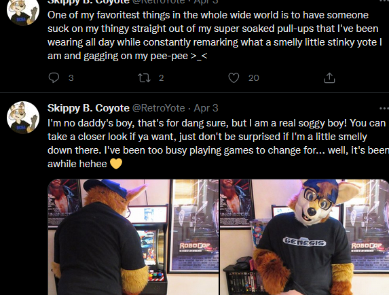Viewport: 389px width, 295px height.
Task: View the right photo with Genesis shirt
Action: tap(304, 237)
